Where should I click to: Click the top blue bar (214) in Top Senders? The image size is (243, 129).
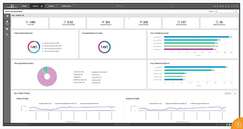tap(196, 37)
